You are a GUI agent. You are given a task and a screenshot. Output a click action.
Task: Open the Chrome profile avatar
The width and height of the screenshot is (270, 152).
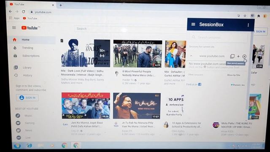[x=265, y=16]
